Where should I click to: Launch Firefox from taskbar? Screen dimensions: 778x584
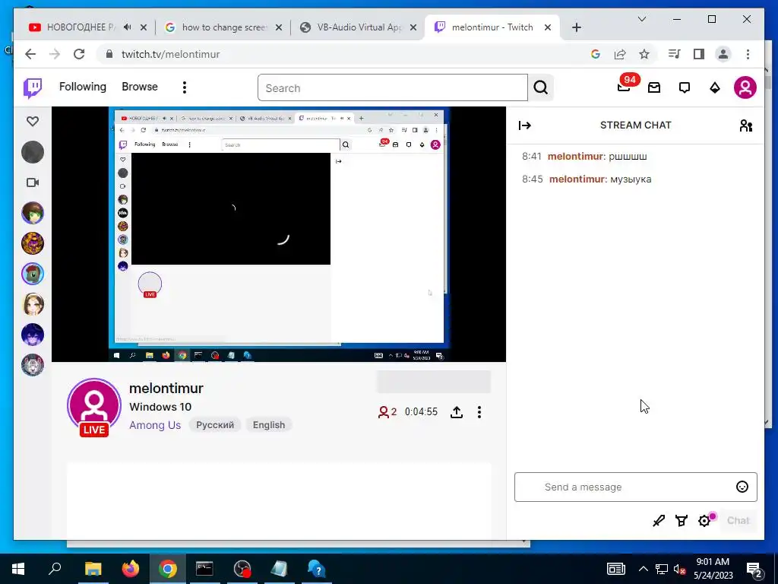click(131, 569)
